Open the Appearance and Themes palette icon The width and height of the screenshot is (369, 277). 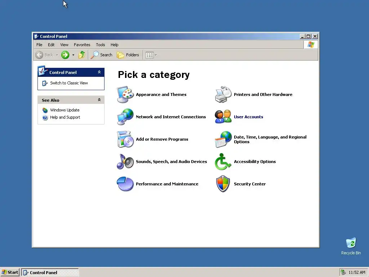click(125, 94)
